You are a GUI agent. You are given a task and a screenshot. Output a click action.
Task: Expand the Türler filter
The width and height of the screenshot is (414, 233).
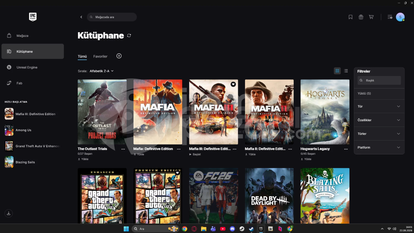[379, 134]
